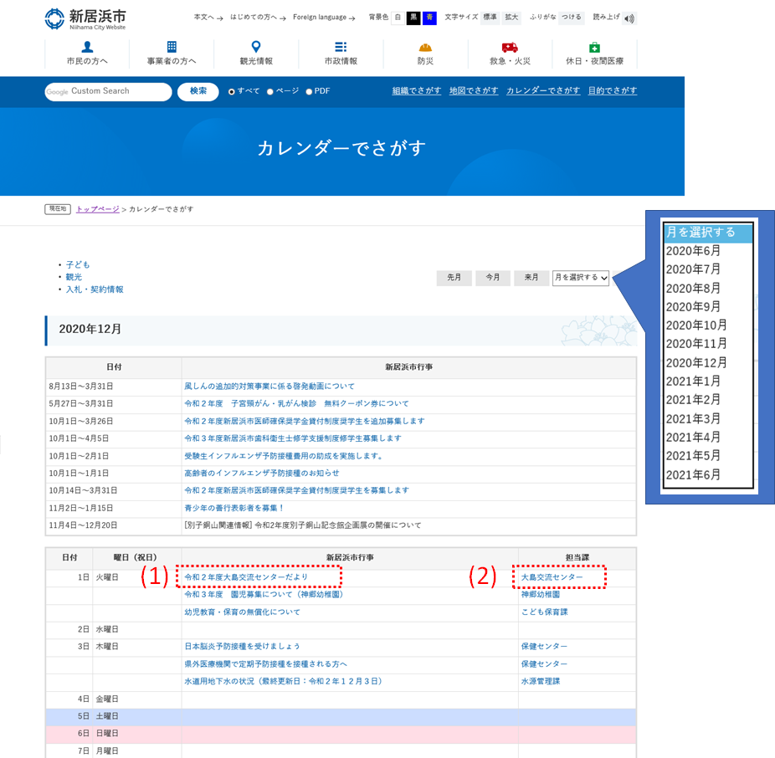
Task: Click 組織でさがす menu link
Action: coord(417,90)
